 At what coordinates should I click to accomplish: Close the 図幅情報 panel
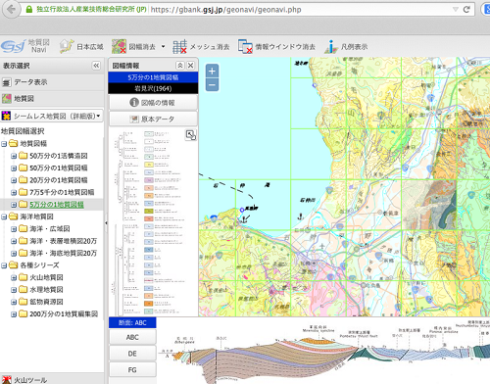coord(190,66)
